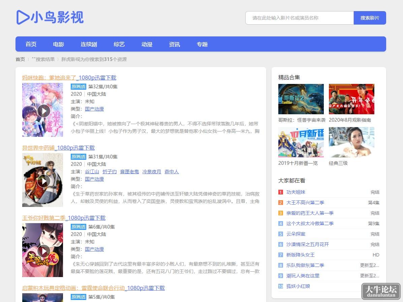Click rank badge 5 beside 云朵探案
Viewport: 403px width, 302px height.
281,234
